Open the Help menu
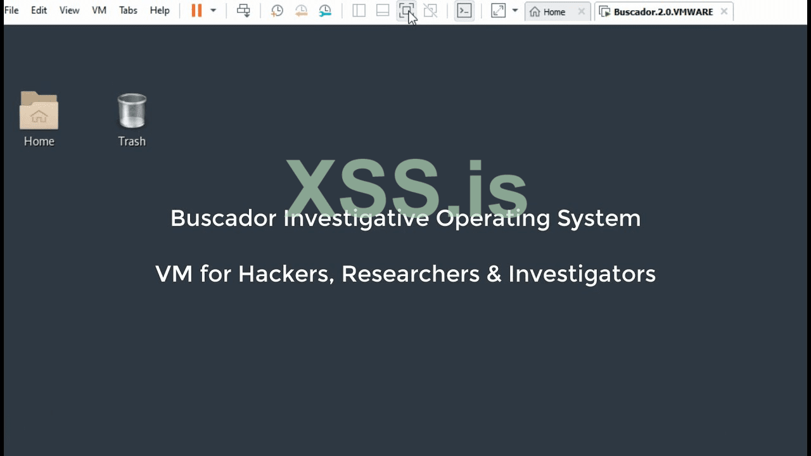The image size is (811, 456). point(160,11)
